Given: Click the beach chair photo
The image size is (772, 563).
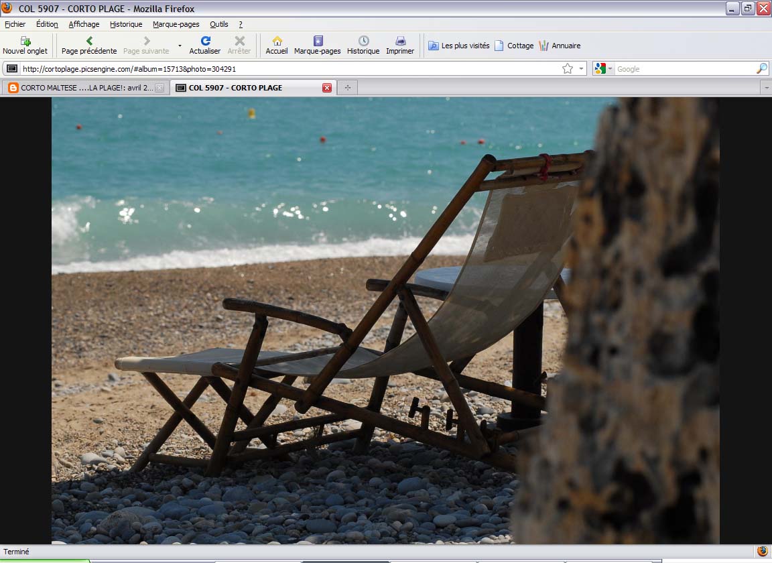Looking at the screenshot, I should [385, 320].
